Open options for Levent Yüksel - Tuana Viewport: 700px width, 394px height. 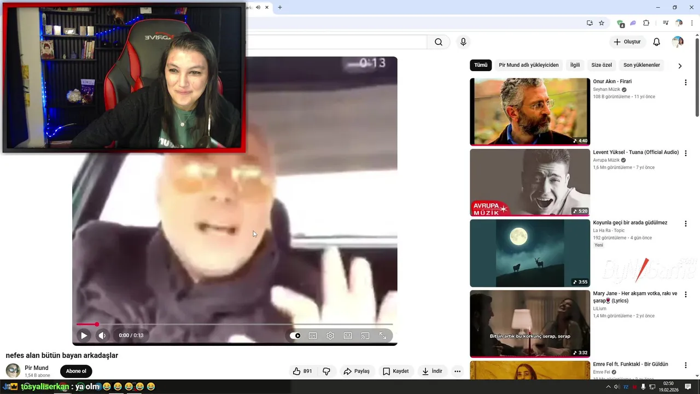click(x=685, y=153)
